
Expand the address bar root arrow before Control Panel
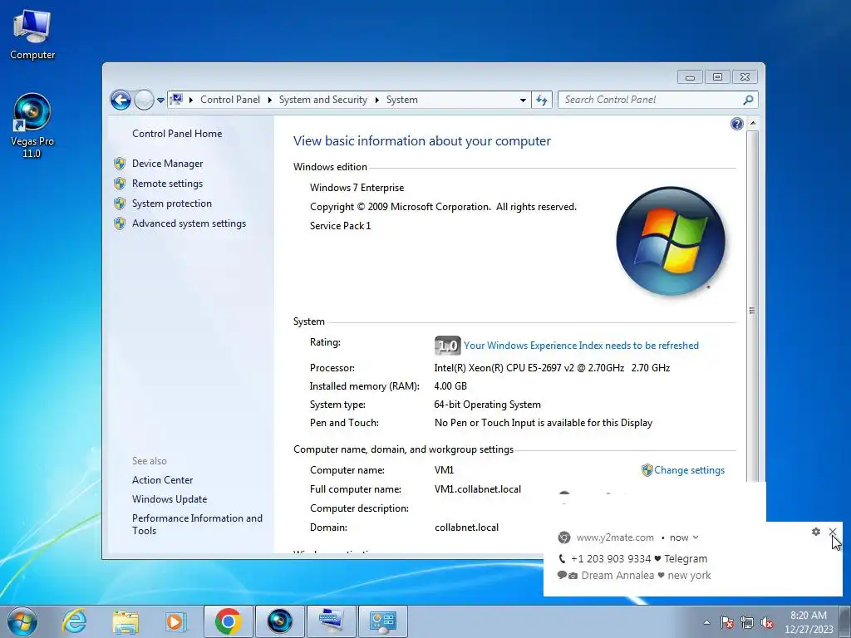pos(191,100)
